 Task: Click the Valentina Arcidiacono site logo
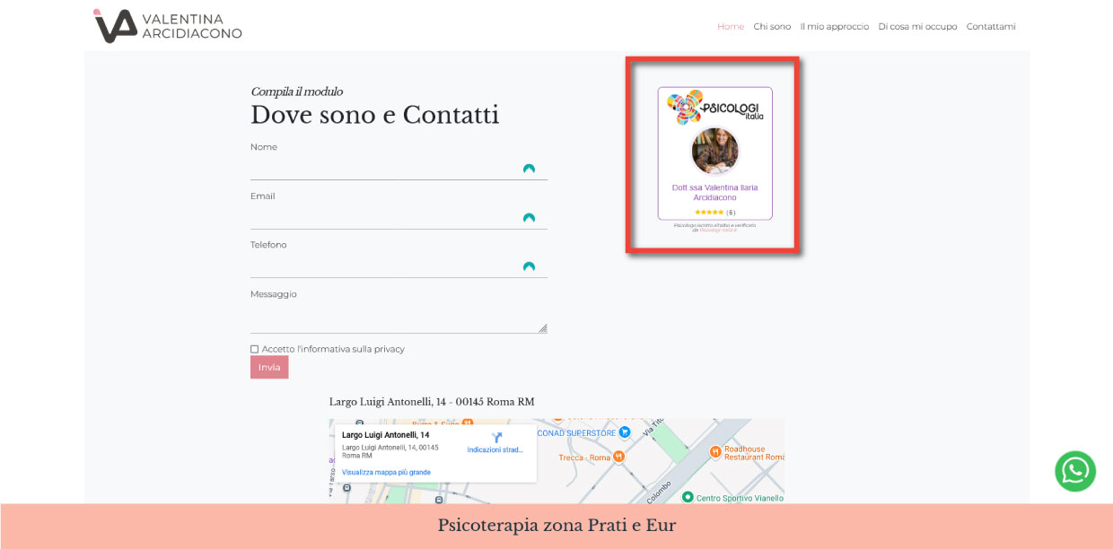168,26
